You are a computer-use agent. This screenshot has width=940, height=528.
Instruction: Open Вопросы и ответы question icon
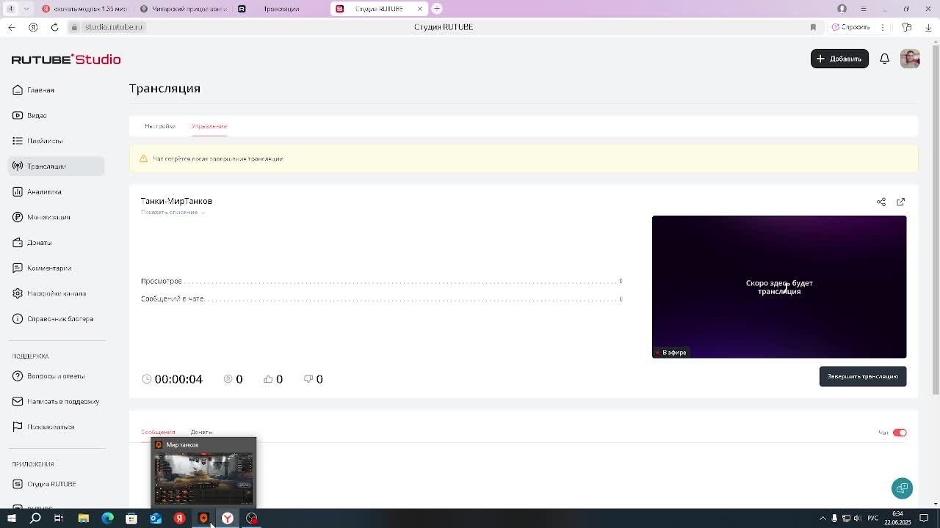click(x=18, y=376)
